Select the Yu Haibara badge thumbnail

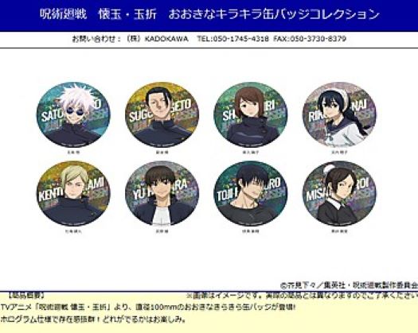point(162,193)
